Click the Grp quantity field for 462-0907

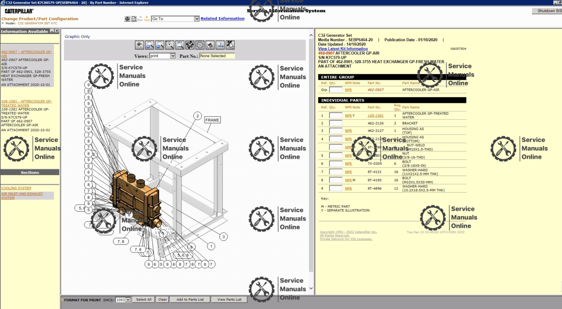[336, 90]
